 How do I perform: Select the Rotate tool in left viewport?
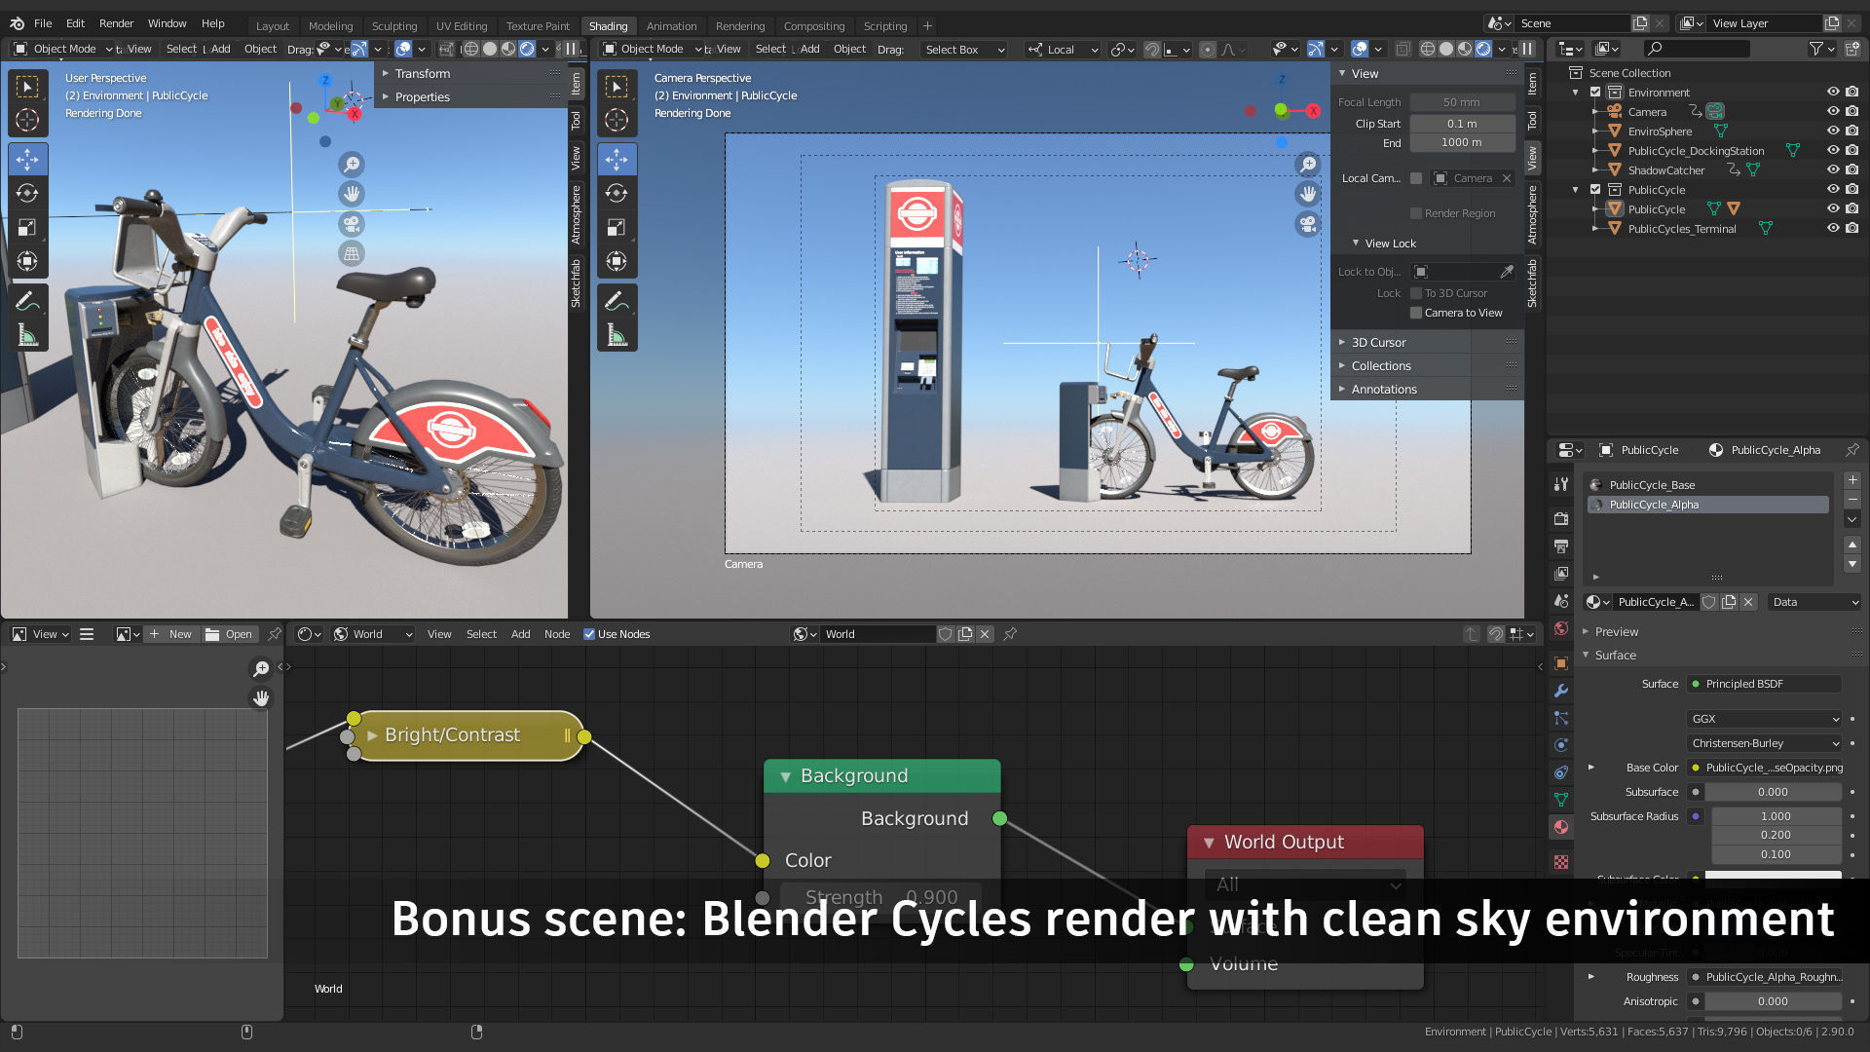(27, 193)
